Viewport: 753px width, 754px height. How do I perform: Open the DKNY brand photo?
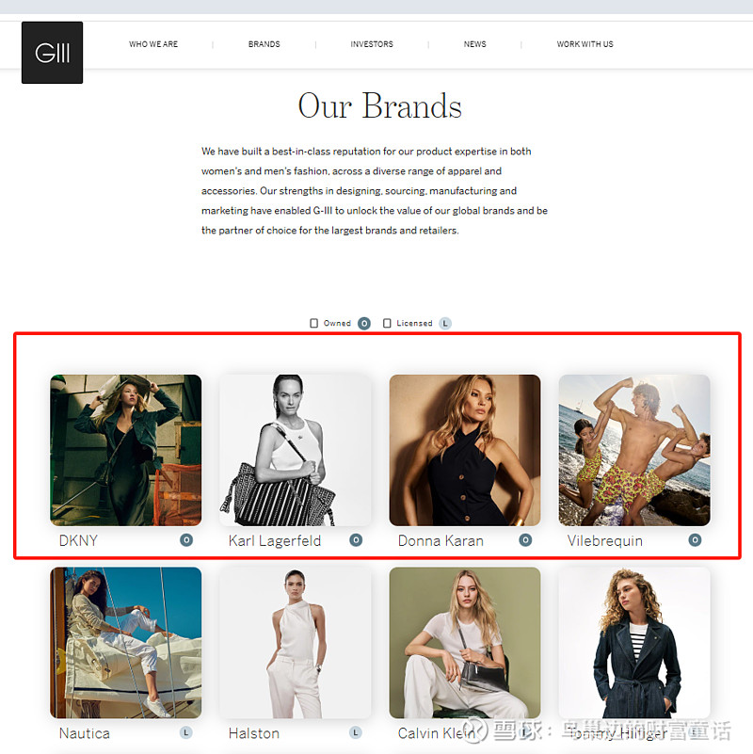point(126,450)
